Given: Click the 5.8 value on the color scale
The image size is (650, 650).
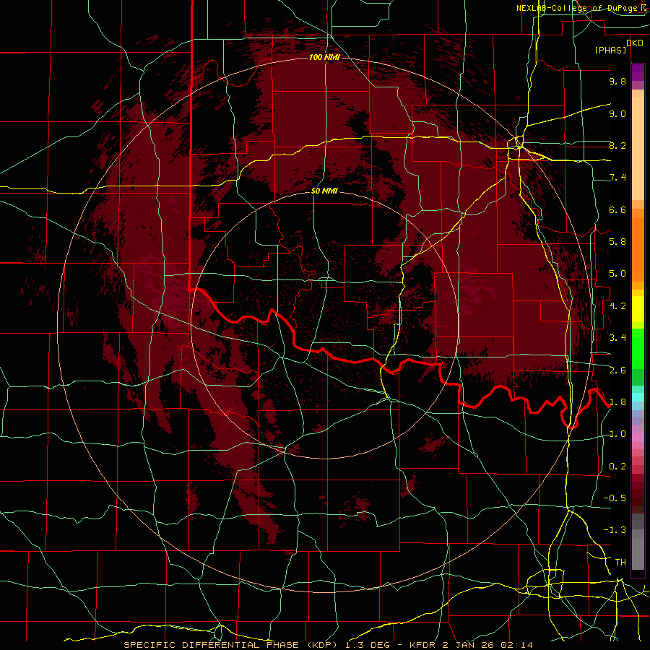Looking at the screenshot, I should [617, 242].
